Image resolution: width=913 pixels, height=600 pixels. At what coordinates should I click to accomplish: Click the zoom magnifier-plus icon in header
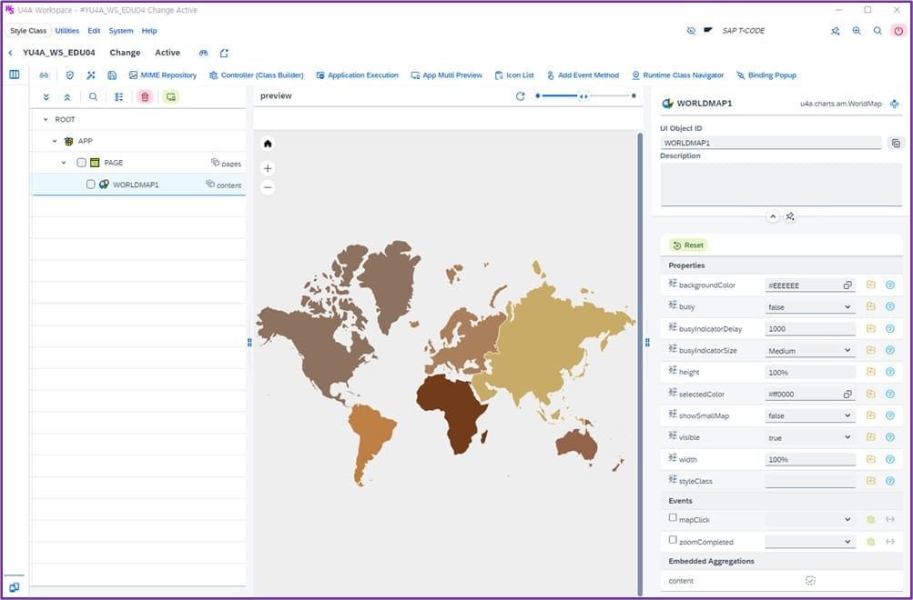(x=857, y=31)
